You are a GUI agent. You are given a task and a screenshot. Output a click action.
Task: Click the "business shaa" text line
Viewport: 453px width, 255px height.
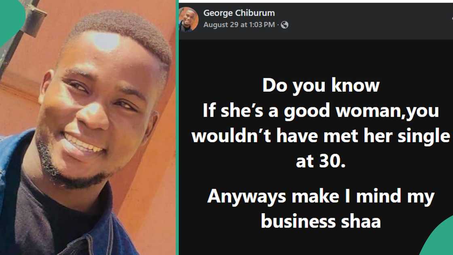tap(321, 221)
